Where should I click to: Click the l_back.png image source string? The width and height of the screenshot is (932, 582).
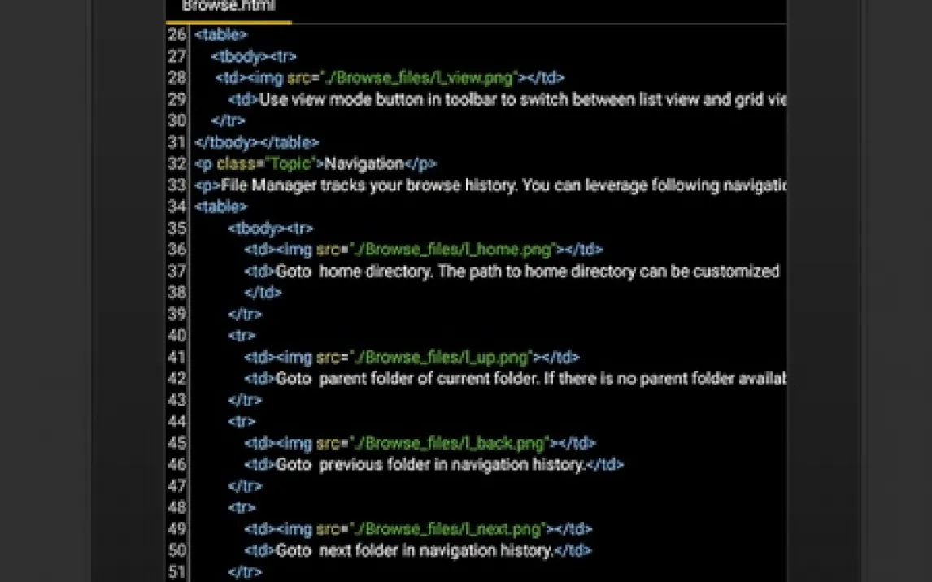[x=448, y=443]
